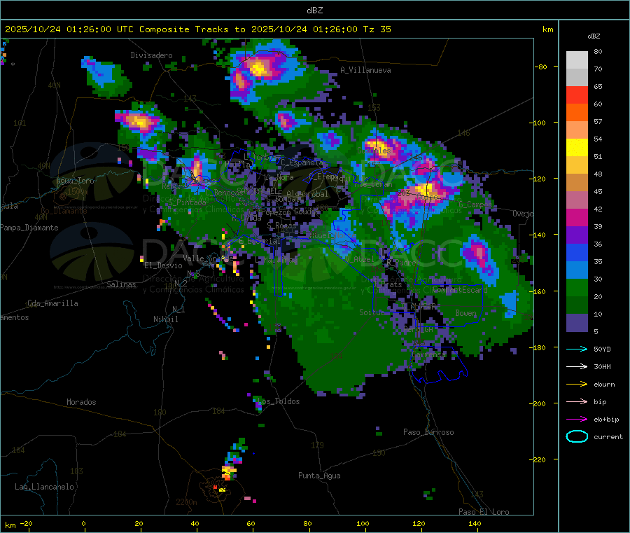This screenshot has height=533, width=630.
Task: Click the 100 km bottom axis label
Action: (363, 523)
